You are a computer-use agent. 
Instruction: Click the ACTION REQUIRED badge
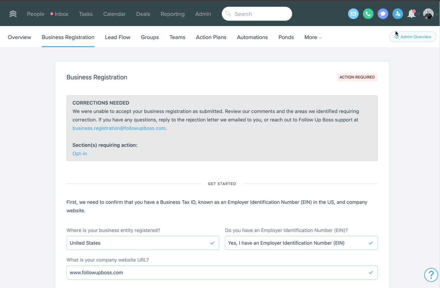[x=357, y=77]
